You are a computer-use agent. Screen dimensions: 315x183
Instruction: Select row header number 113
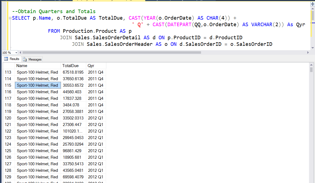[8, 72]
